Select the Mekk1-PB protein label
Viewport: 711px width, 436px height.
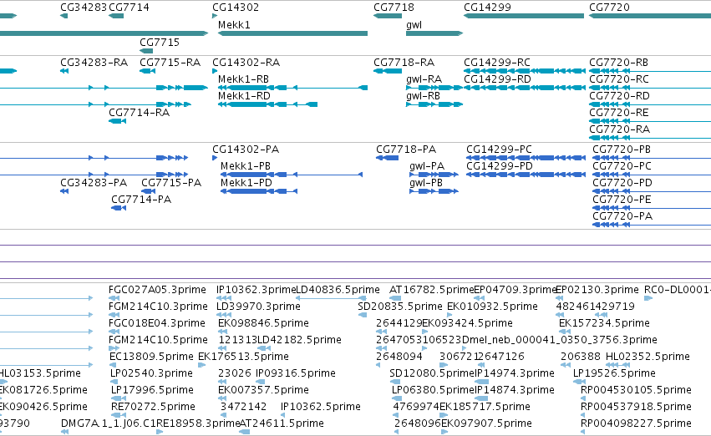point(246,166)
